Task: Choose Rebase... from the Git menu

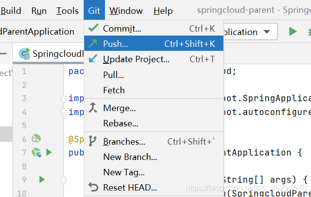Action: pyautogui.click(x=154, y=123)
